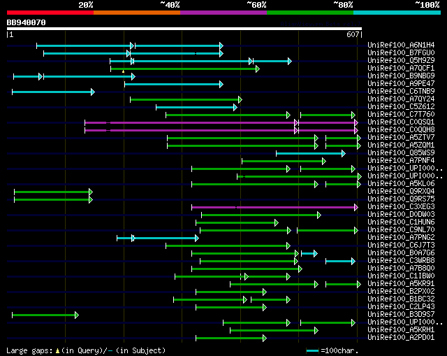
Task: Click the white query sequence bar
Action: point(184,29)
